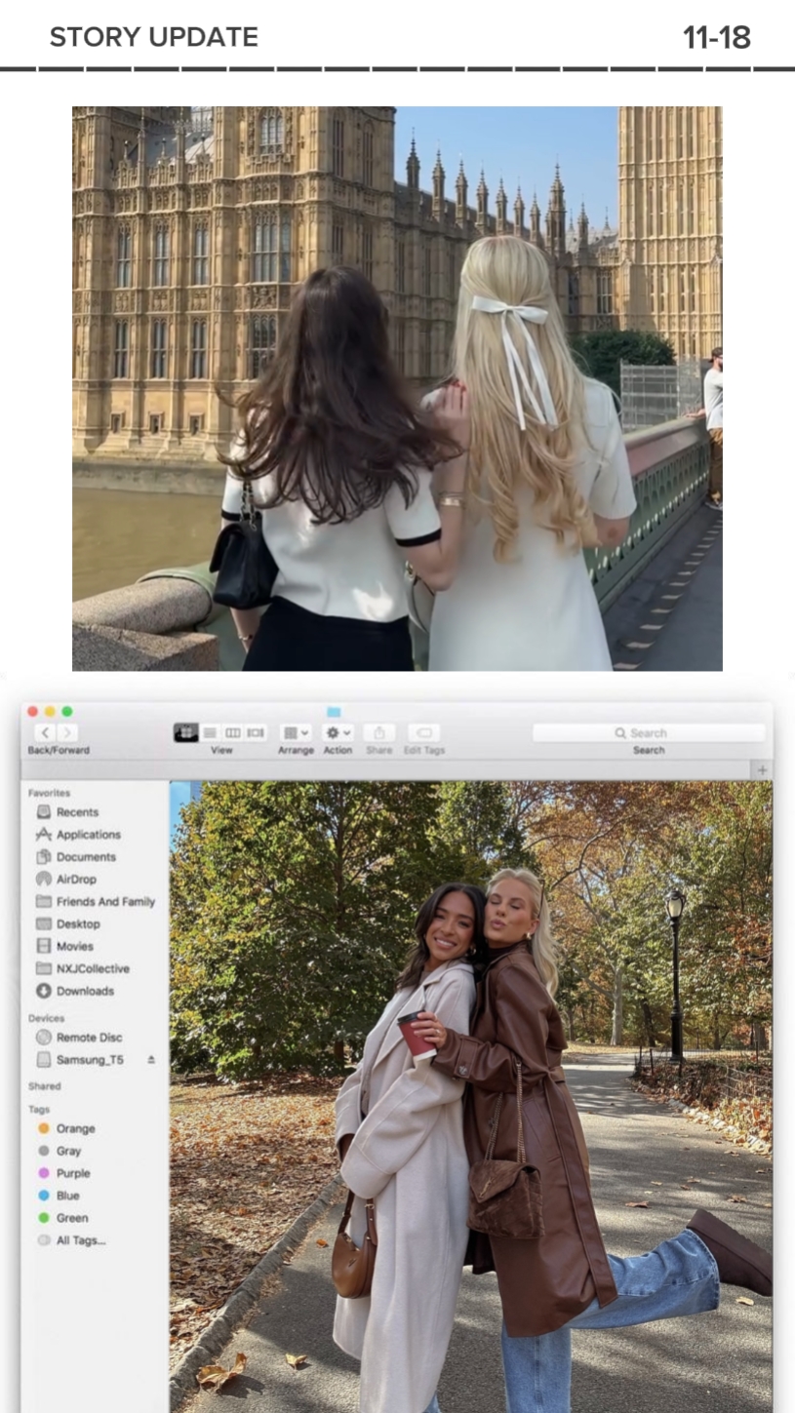Image resolution: width=795 pixels, height=1413 pixels.
Task: Click the Forward arrow in Finder toolbar
Action: [x=66, y=732]
